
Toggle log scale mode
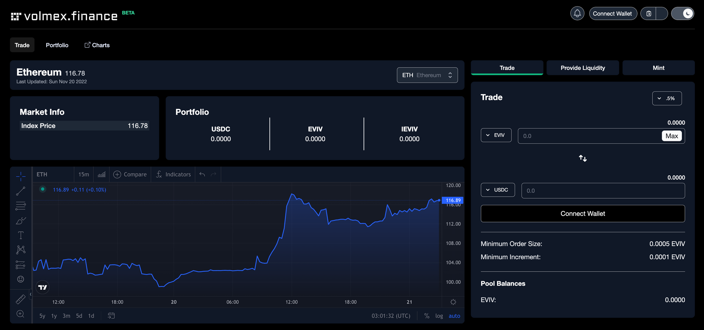click(439, 316)
